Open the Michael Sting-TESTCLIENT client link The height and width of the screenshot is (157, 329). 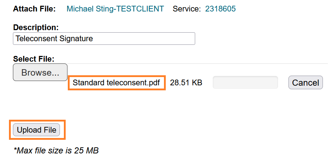(115, 9)
